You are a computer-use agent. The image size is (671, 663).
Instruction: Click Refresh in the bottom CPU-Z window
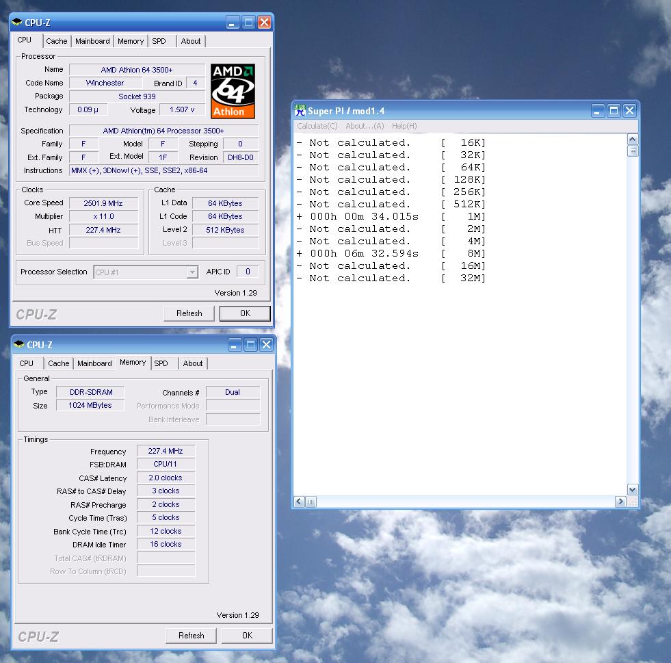pos(192,636)
